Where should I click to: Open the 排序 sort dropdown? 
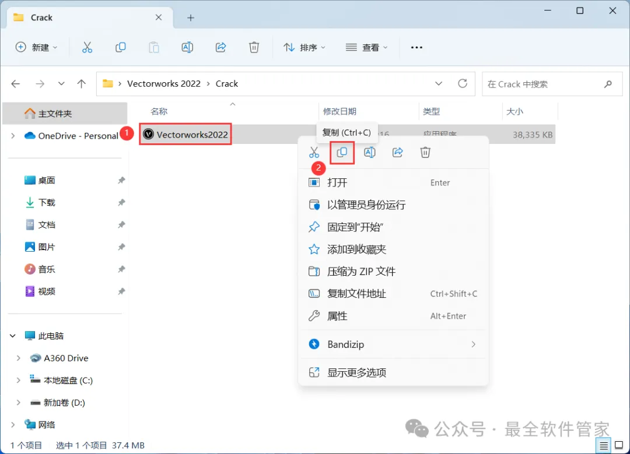pos(304,47)
